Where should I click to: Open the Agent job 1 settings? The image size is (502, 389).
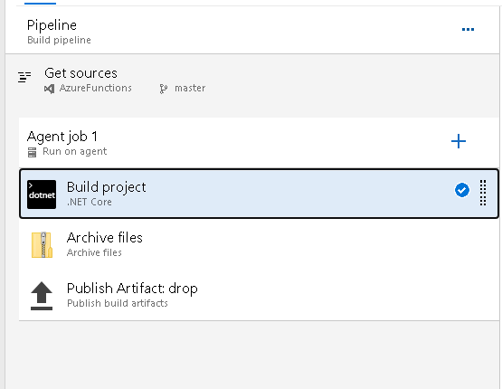(x=224, y=142)
